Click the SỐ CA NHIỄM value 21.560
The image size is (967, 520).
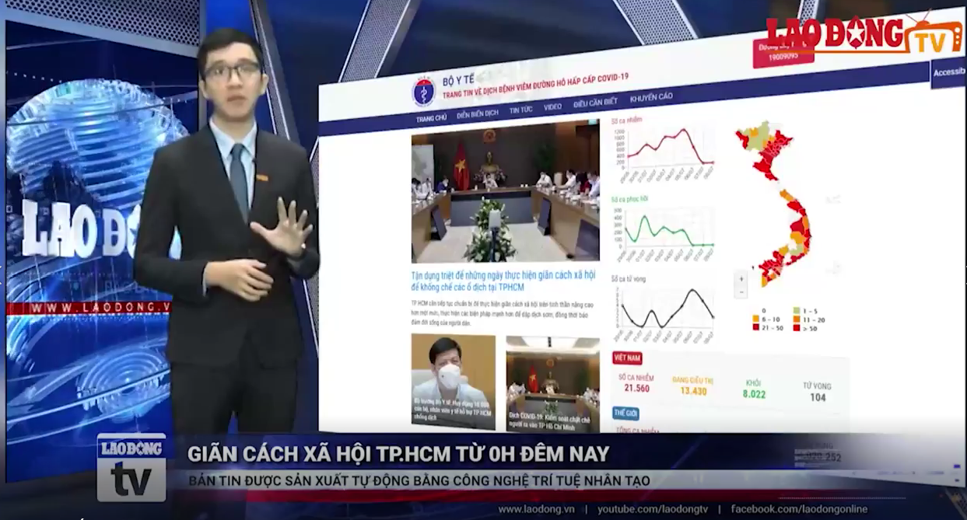(636, 388)
